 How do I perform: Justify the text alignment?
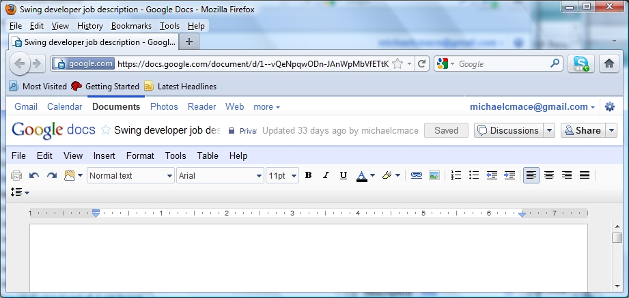[585, 175]
